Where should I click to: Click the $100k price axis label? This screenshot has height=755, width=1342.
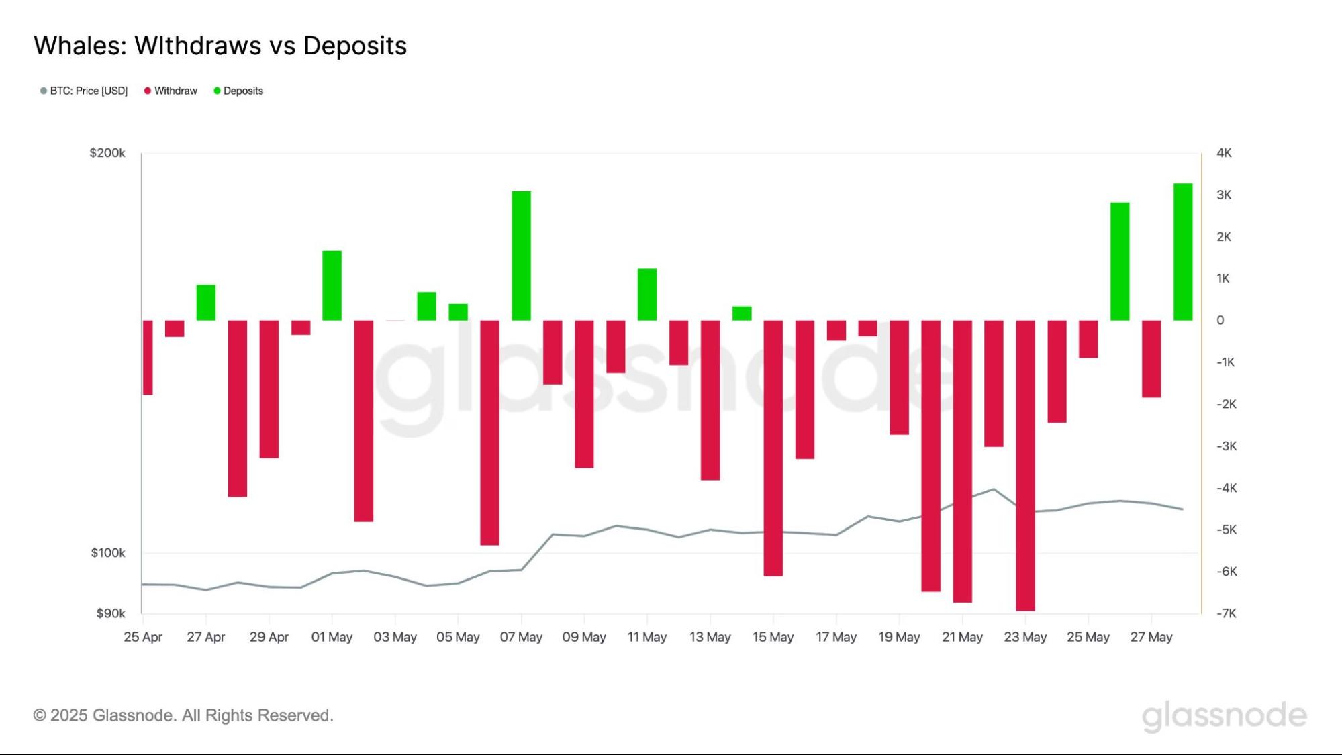pos(108,553)
